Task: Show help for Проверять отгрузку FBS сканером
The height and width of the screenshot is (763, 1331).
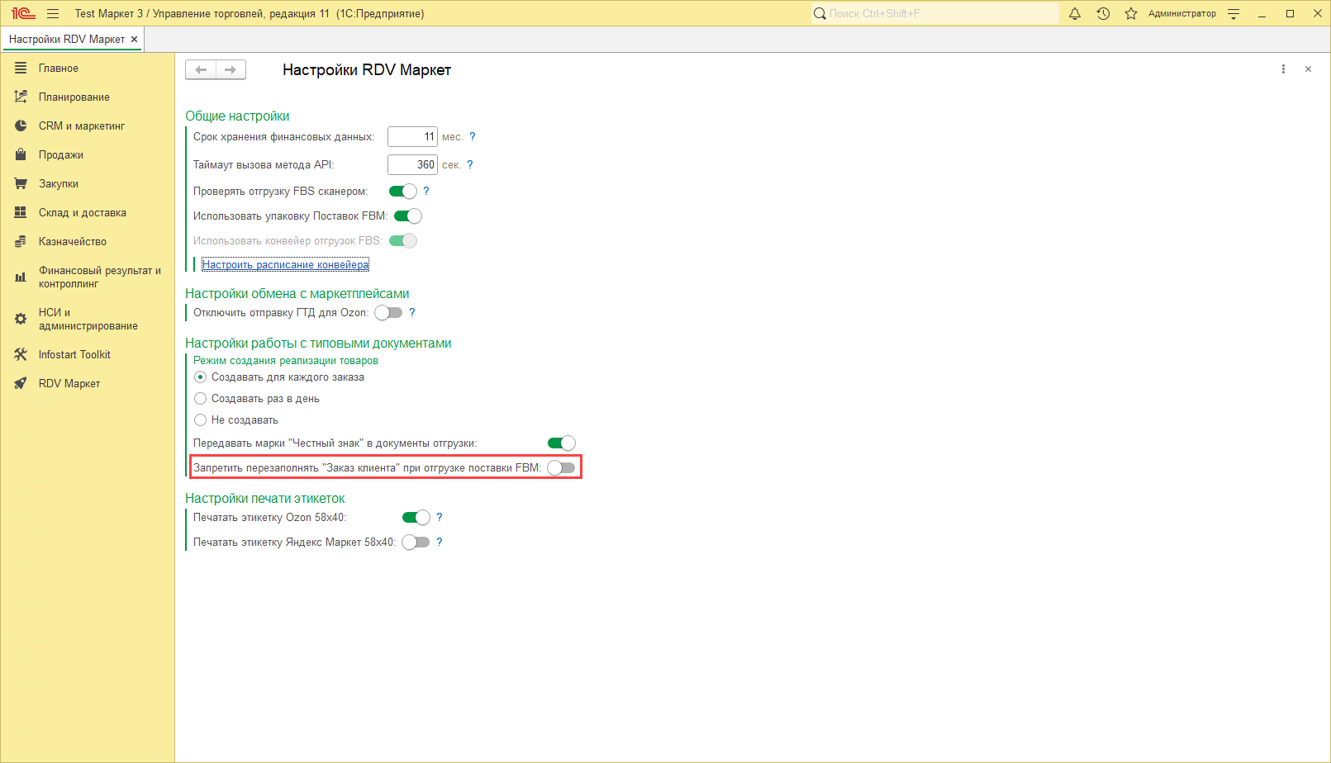Action: 426,191
